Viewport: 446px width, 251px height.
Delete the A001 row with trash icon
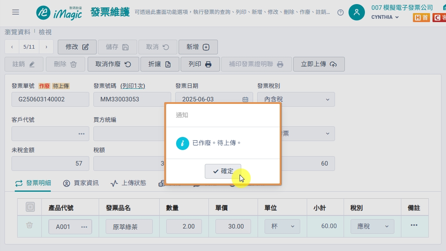(x=29, y=225)
